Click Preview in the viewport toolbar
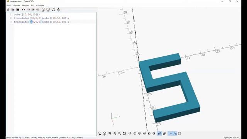The width and height of the screenshot is (247, 139). coord(100,134)
